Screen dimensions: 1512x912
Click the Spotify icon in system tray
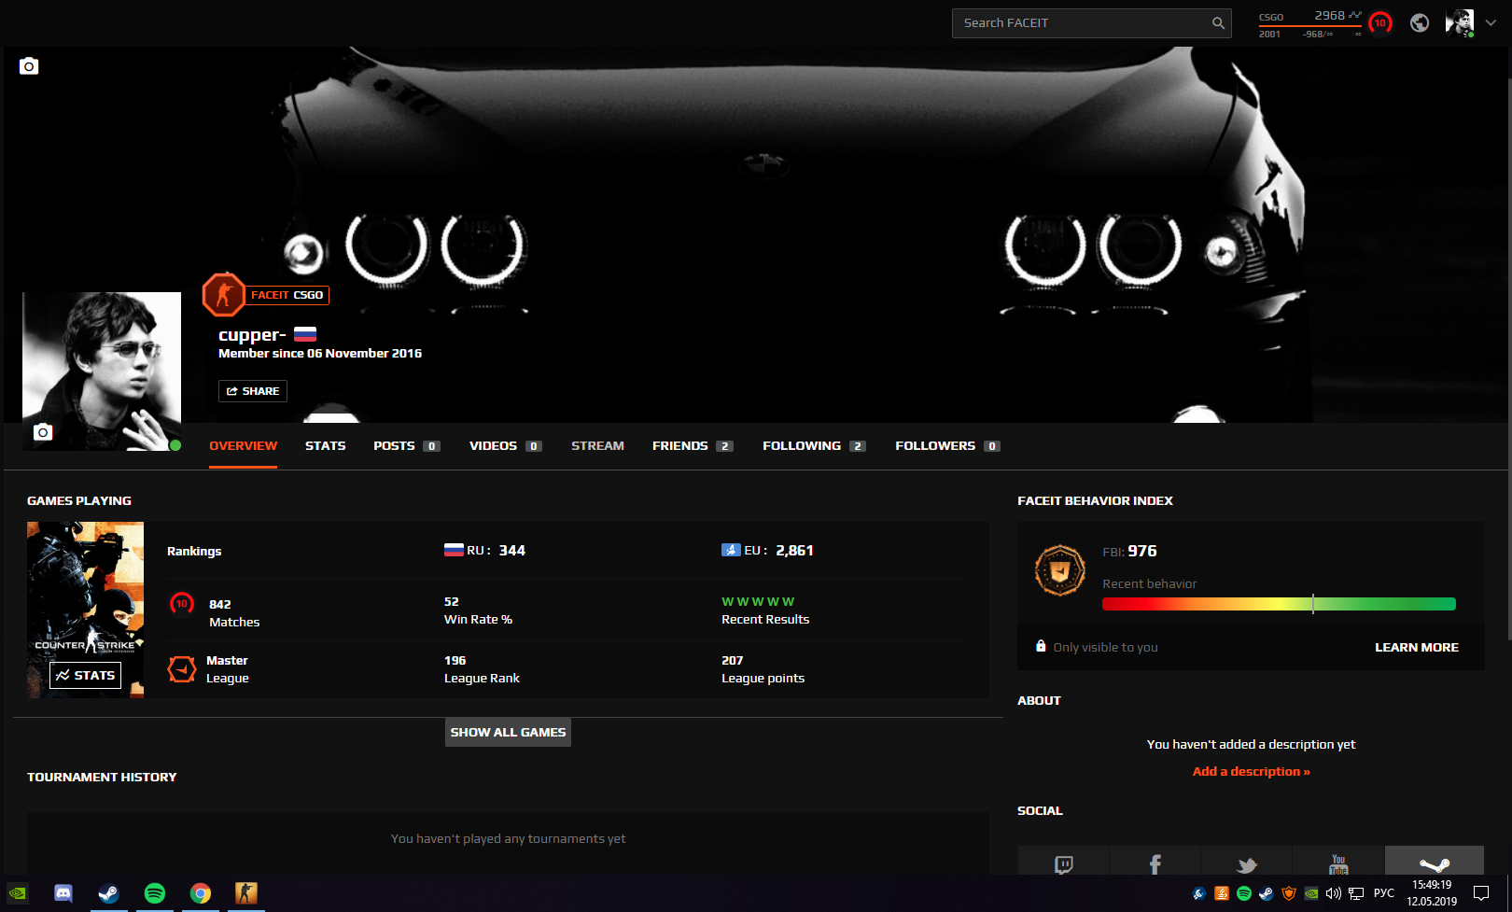point(1244,893)
